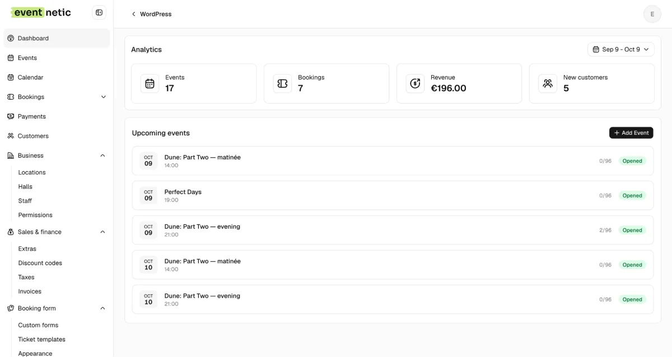Click the Calendar icon in sidebar
The image size is (672, 357).
click(x=11, y=77)
